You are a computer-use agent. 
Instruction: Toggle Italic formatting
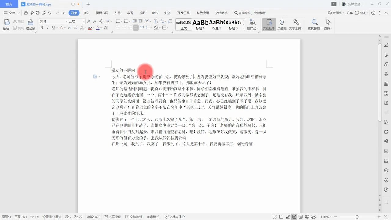click(x=48, y=28)
